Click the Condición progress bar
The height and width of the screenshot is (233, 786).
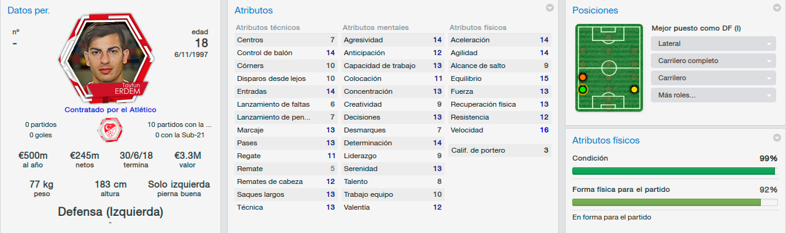675,171
